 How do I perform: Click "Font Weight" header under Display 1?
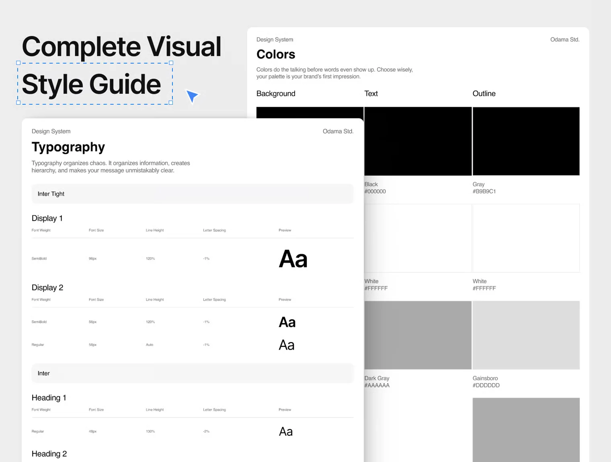41,230
